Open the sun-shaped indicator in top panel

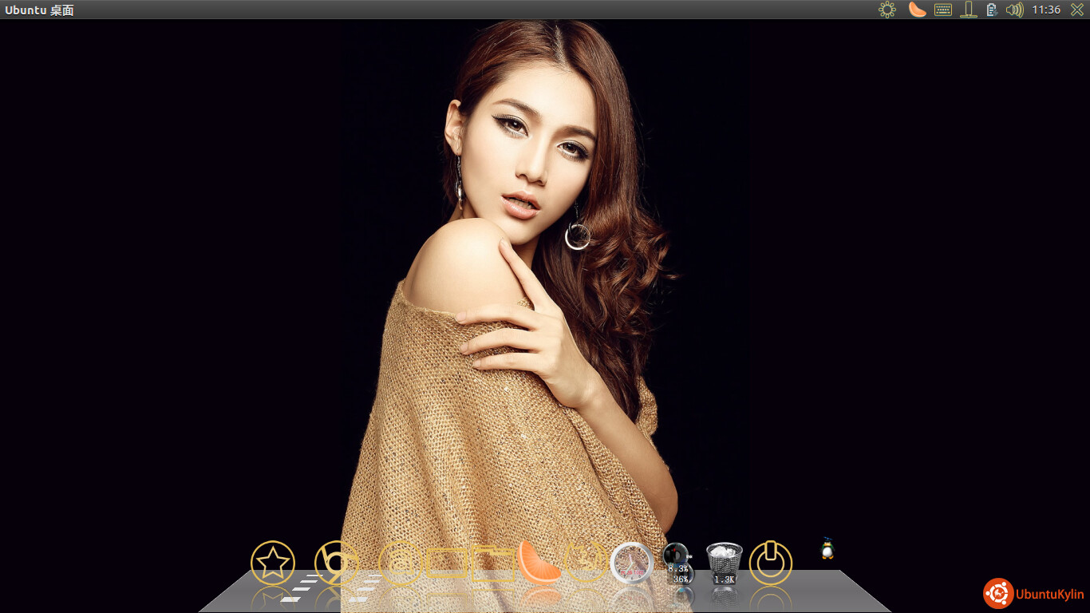pos(887,10)
